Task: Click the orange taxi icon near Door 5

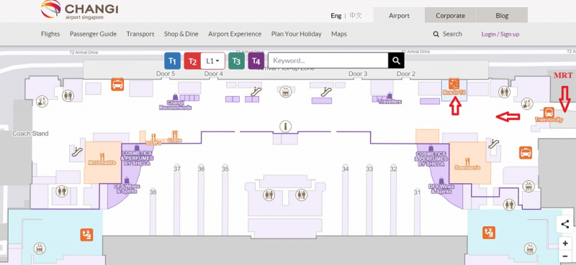Action: [x=117, y=85]
